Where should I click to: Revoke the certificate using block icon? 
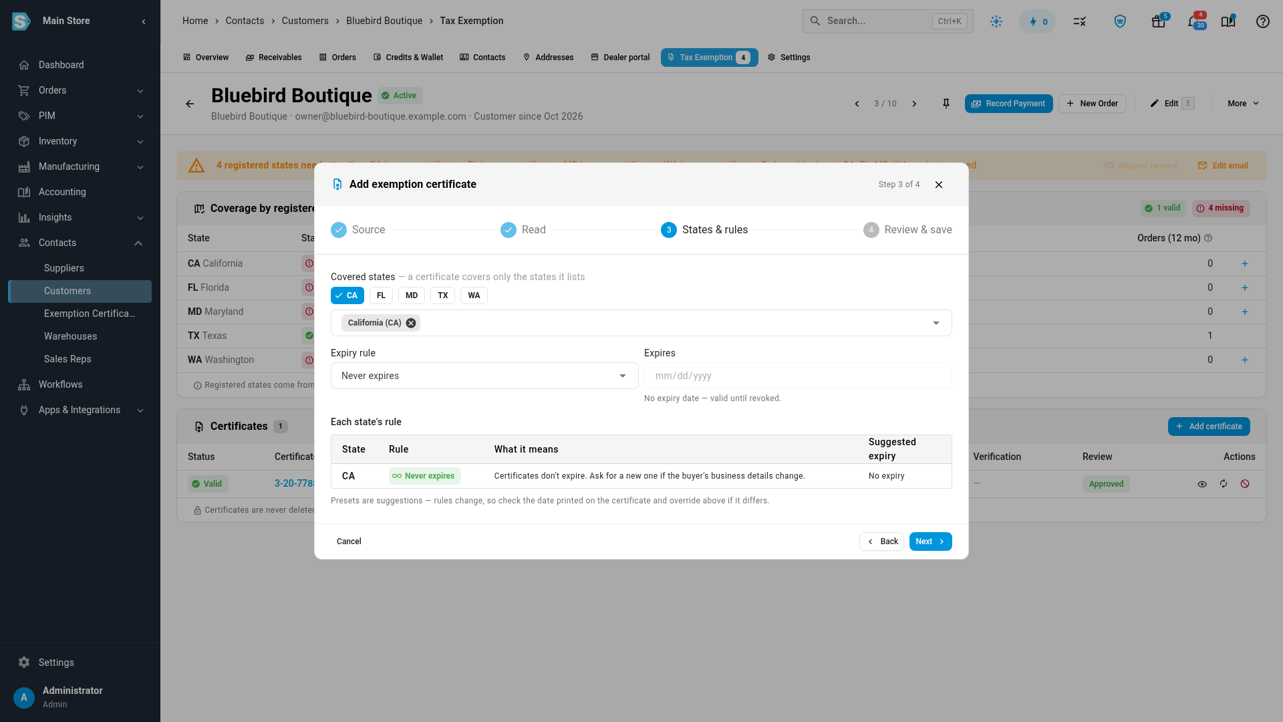click(1245, 484)
